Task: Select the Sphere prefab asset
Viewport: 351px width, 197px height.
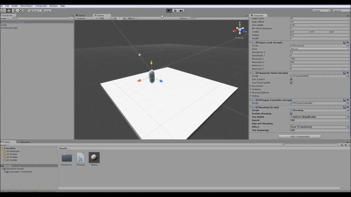Action: coord(94,159)
